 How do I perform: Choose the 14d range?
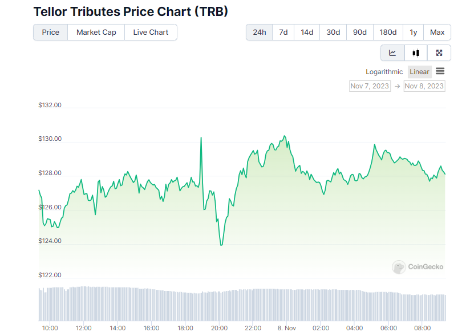(x=307, y=33)
